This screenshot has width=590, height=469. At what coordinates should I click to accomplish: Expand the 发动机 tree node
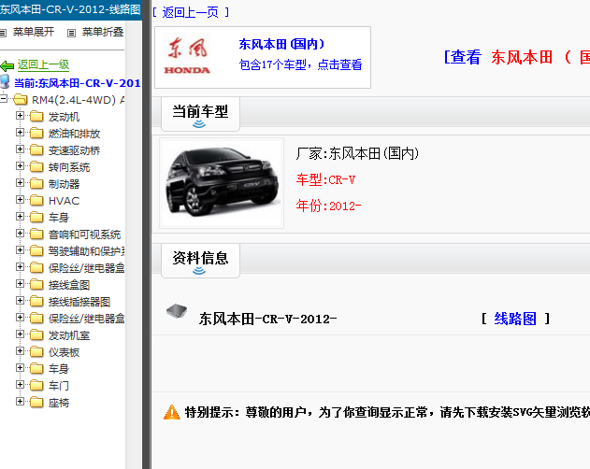[x=20, y=116]
